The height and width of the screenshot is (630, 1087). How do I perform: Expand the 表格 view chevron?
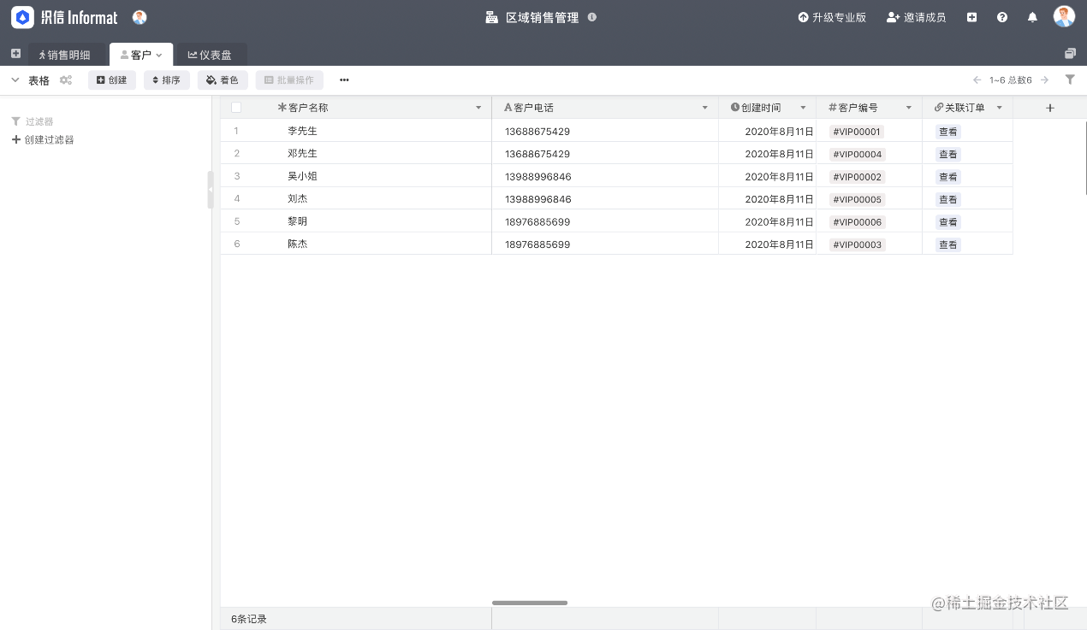[x=15, y=80]
